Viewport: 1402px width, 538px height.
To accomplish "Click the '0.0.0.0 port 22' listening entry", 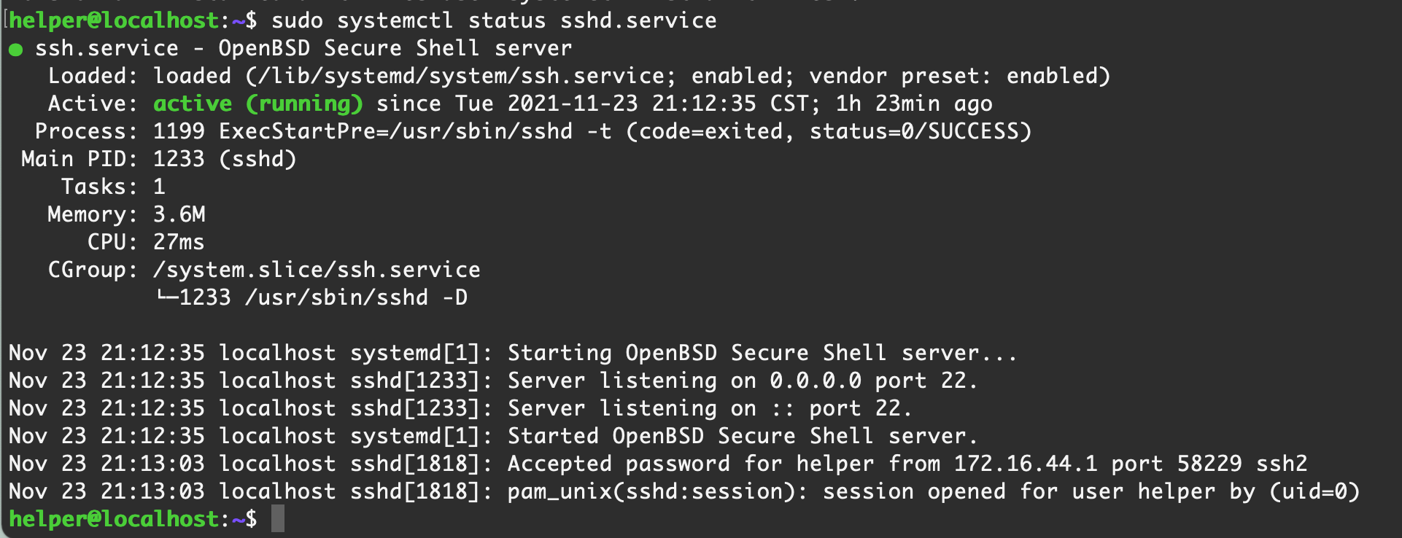I will pyautogui.click(x=872, y=381).
